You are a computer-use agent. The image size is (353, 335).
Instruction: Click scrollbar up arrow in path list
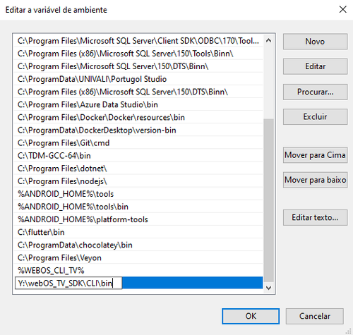coord(268,41)
